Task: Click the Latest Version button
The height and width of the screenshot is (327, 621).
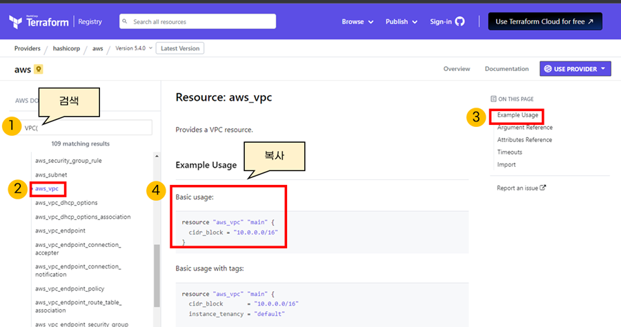Action: 180,48
